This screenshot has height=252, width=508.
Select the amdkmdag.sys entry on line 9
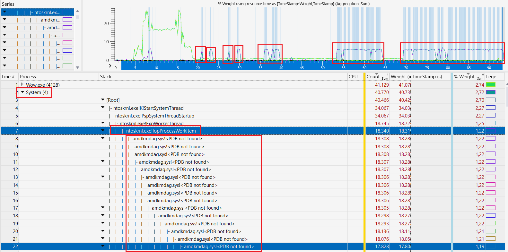tap(169, 146)
